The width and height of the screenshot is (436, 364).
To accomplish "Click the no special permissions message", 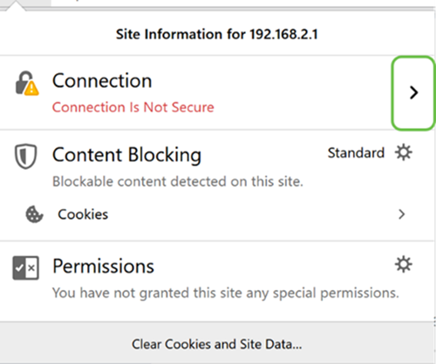I will [x=226, y=293].
